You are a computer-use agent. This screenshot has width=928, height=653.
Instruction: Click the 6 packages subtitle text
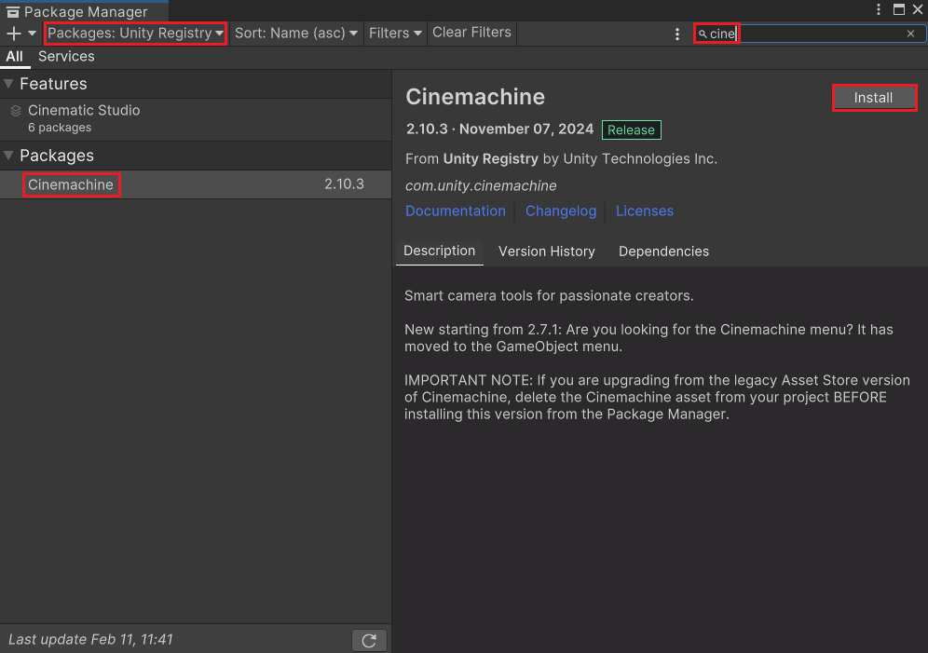pos(60,128)
